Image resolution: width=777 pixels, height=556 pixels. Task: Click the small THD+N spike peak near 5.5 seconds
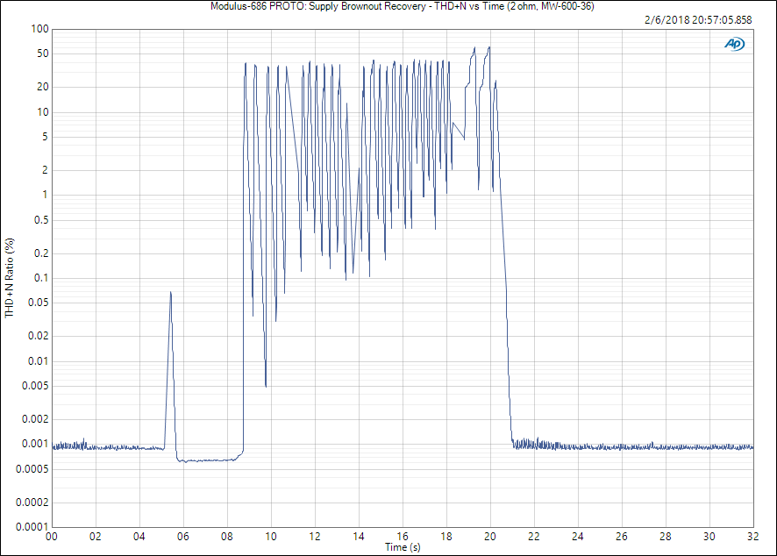point(170,292)
